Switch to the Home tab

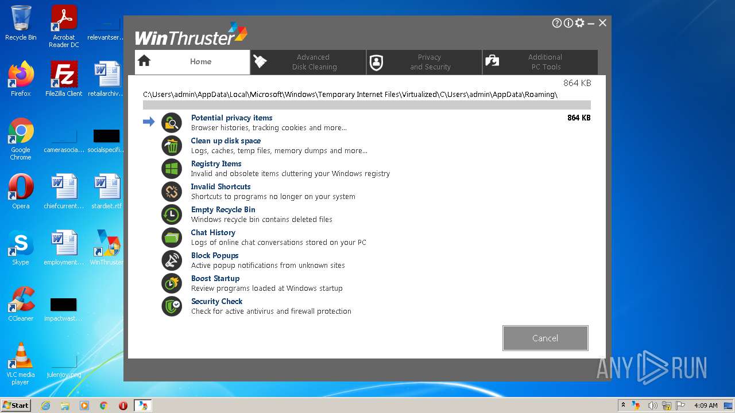[x=192, y=62]
